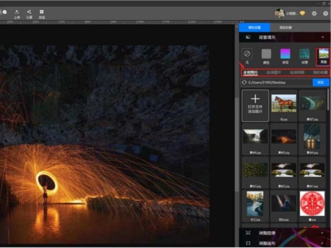Click the share icon in top toolbar
Screen dimensions: 331x248
point(29,12)
